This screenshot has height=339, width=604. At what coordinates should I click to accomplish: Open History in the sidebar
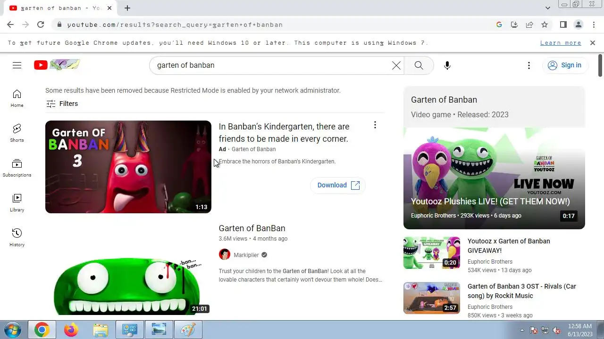17,238
